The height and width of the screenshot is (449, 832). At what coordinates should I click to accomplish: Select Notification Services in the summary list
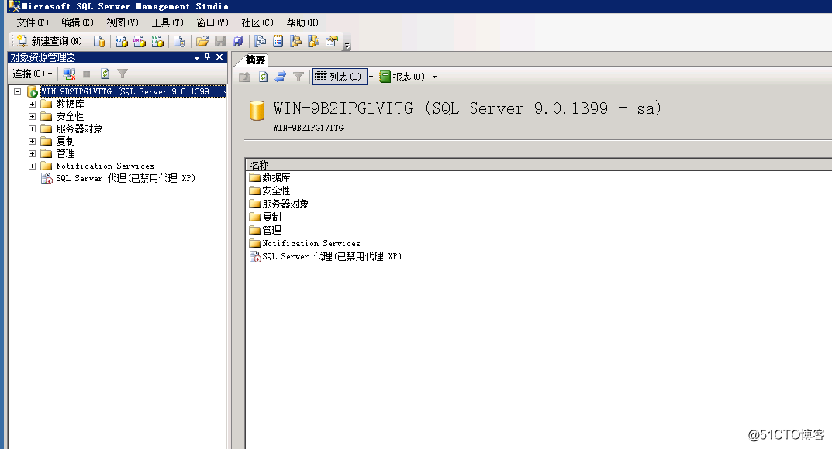312,243
